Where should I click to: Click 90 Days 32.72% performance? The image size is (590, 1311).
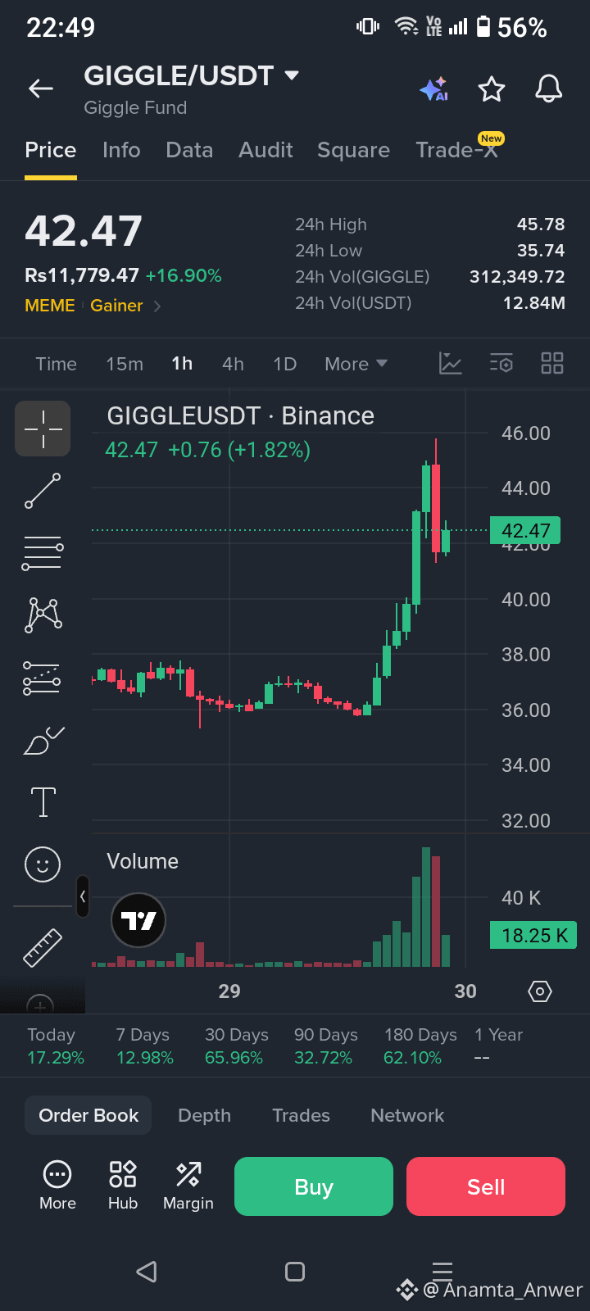[324, 1046]
